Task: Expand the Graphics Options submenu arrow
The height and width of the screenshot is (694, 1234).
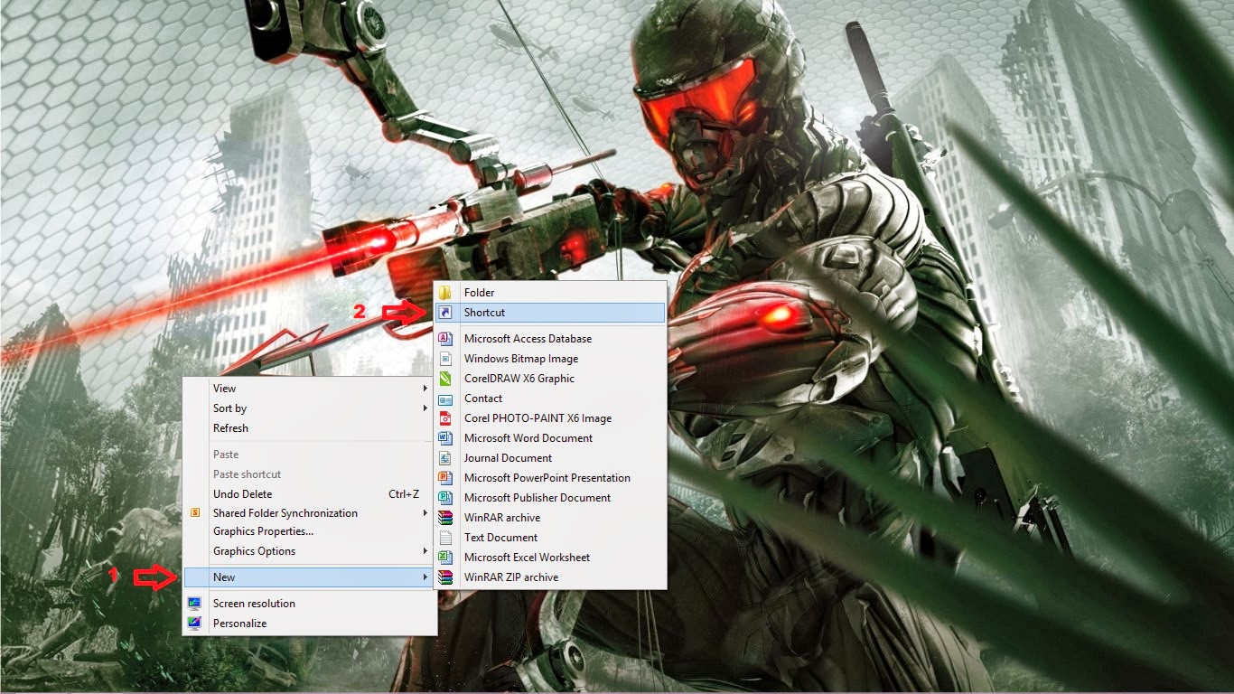Action: point(425,551)
